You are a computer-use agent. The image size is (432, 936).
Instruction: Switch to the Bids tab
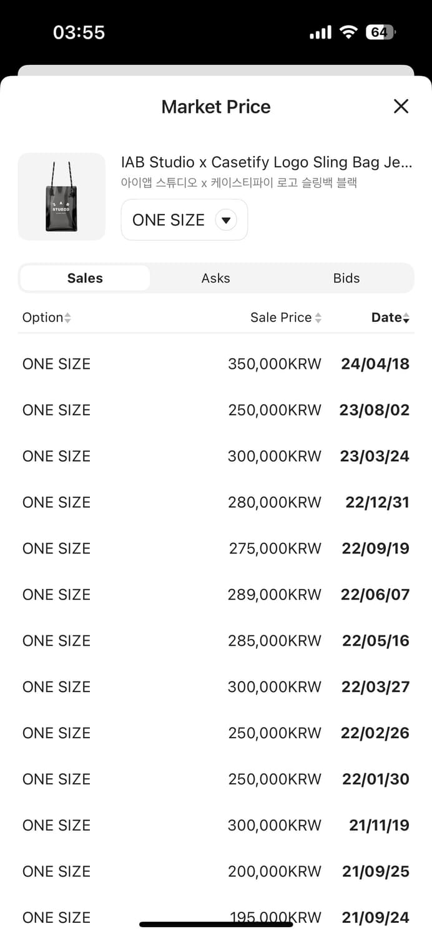[346, 278]
